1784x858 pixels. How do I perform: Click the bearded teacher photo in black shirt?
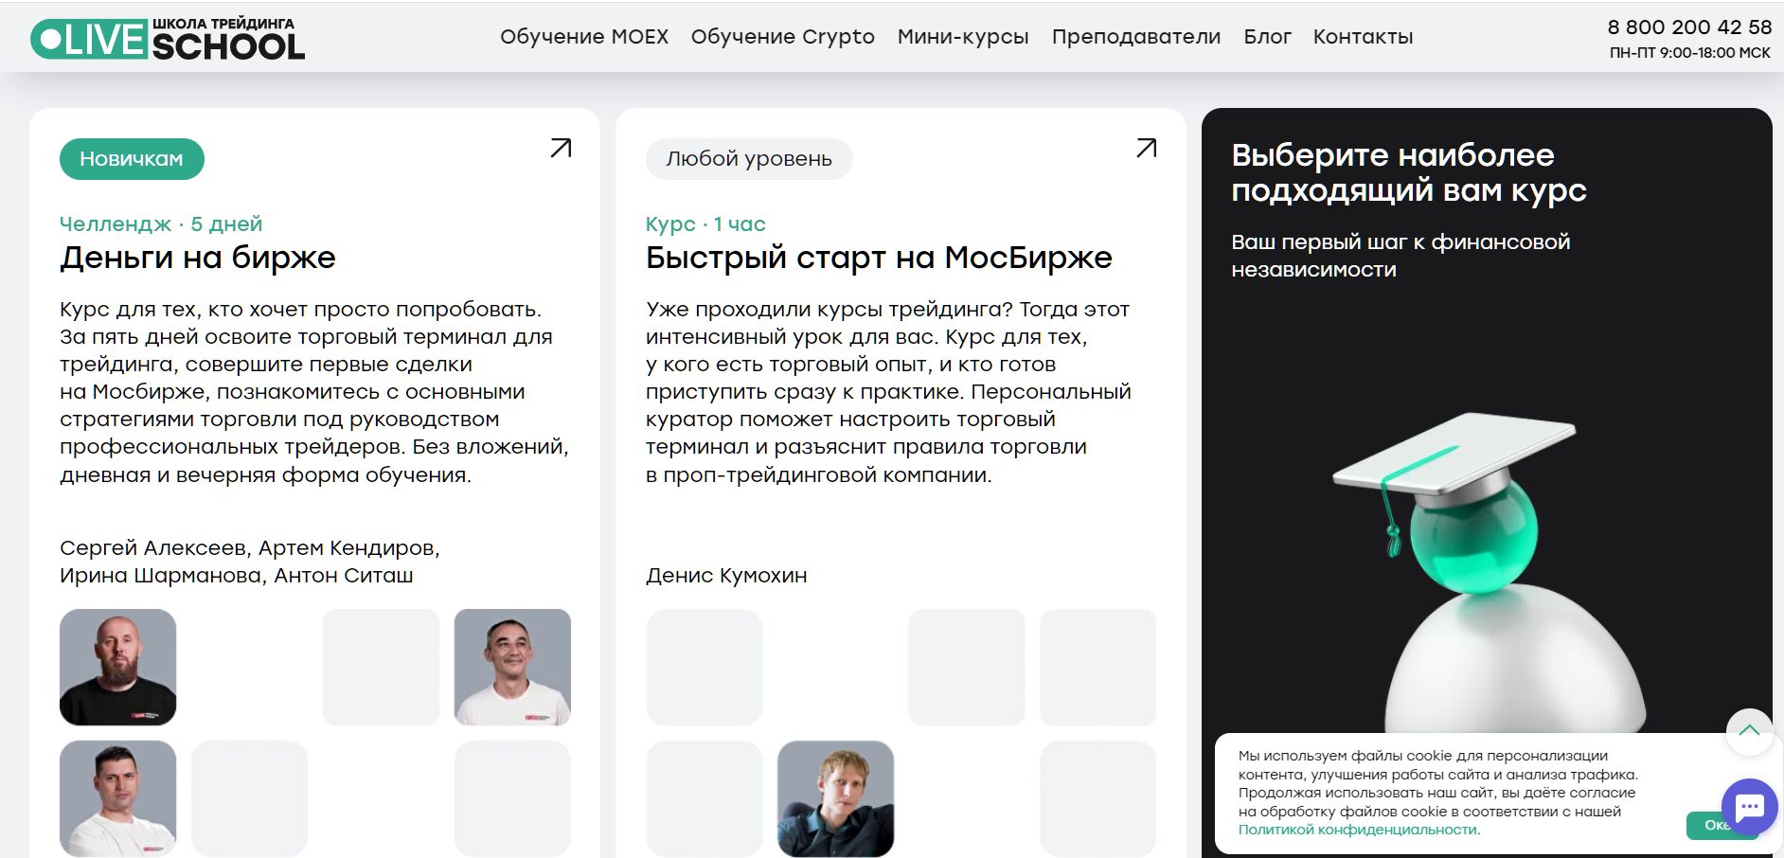[x=118, y=668]
